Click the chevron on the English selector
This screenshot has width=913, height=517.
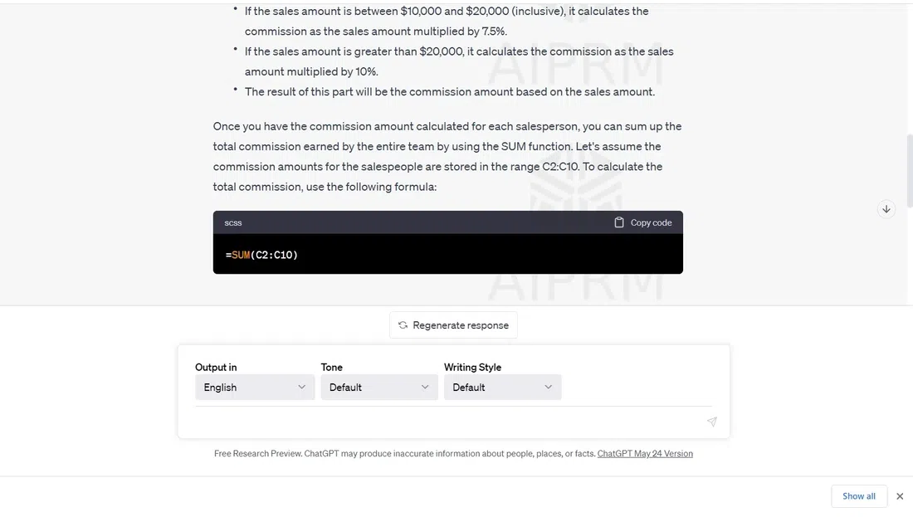[x=301, y=388]
